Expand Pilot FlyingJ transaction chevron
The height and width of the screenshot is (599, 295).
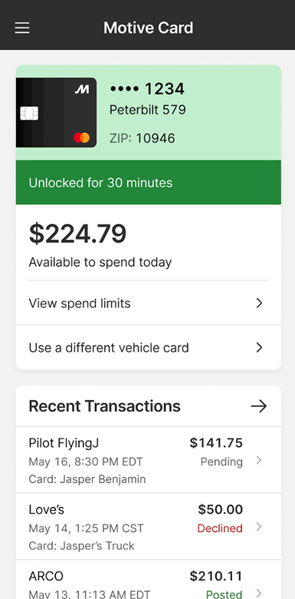pos(259,460)
